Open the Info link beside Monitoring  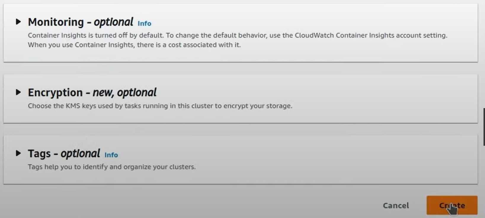click(144, 23)
